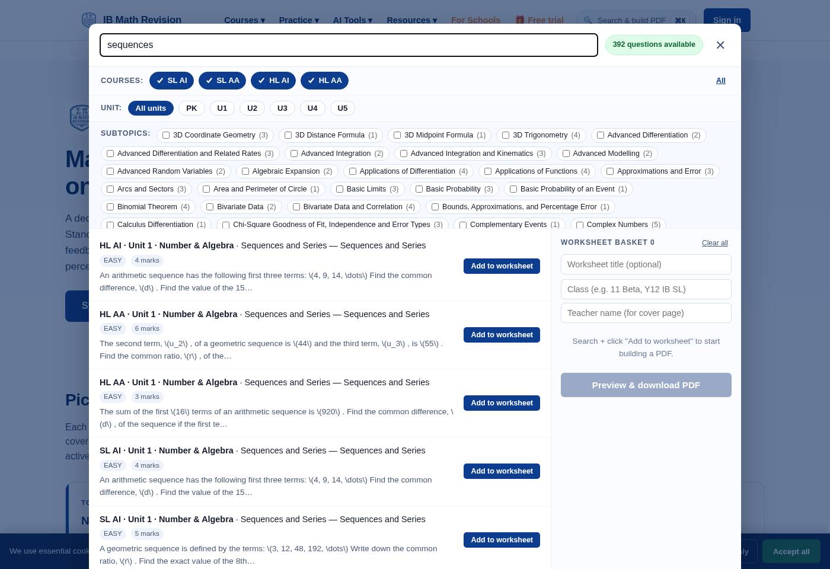The width and height of the screenshot is (830, 569).
Task: Check the Advanced Modelling subtopic
Action: coord(566,154)
